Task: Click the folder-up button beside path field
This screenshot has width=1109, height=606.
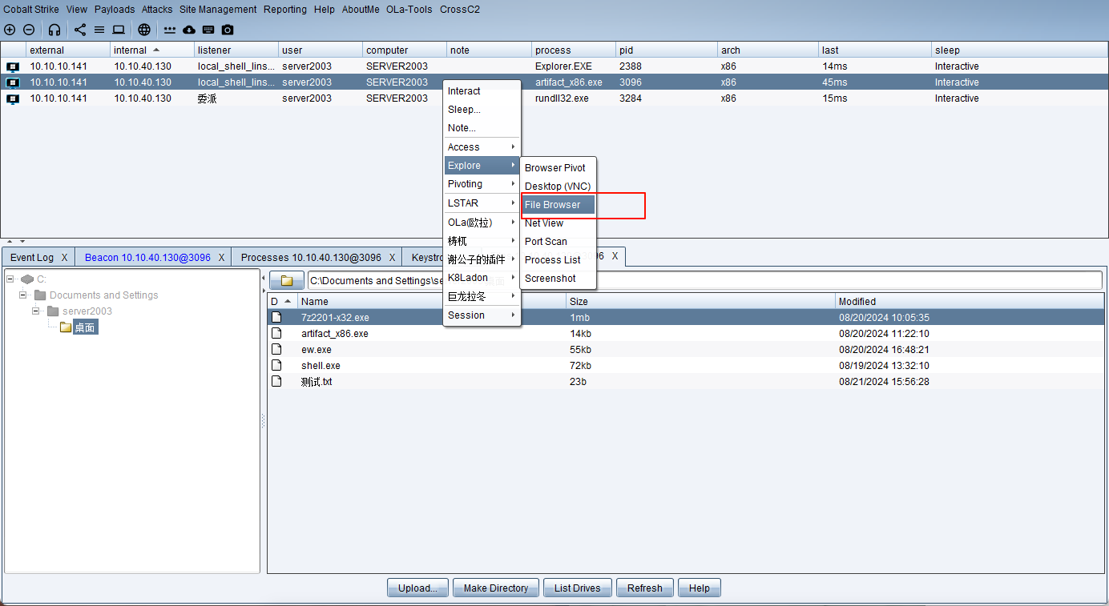Action: pos(287,280)
